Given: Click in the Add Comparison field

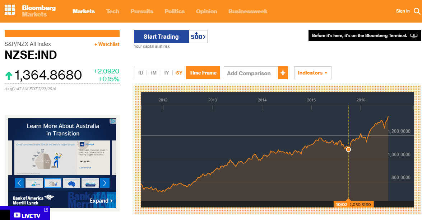Looking at the screenshot, I should 251,73.
